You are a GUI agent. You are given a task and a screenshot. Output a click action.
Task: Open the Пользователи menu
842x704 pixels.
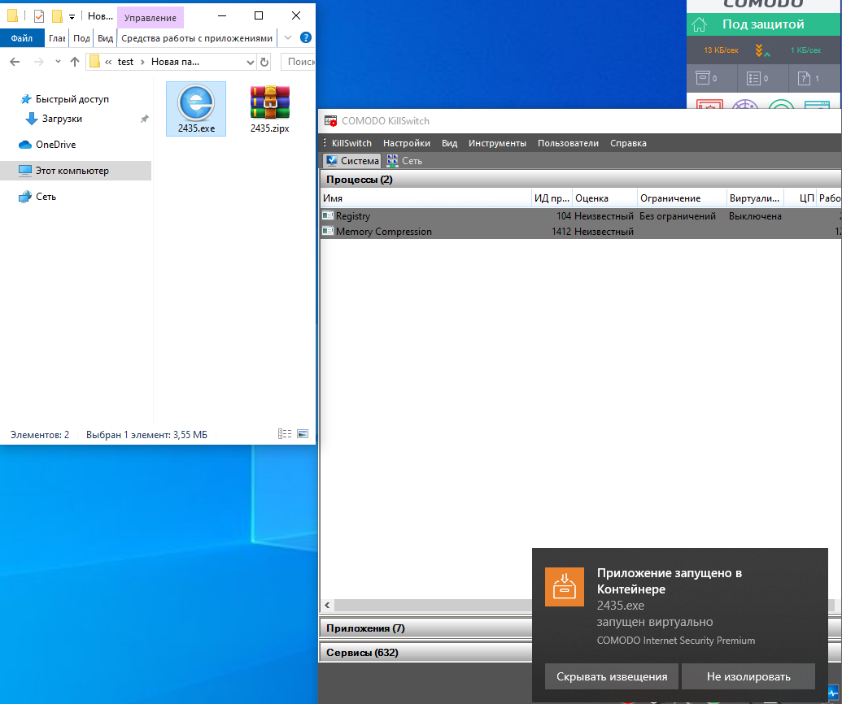tap(568, 143)
